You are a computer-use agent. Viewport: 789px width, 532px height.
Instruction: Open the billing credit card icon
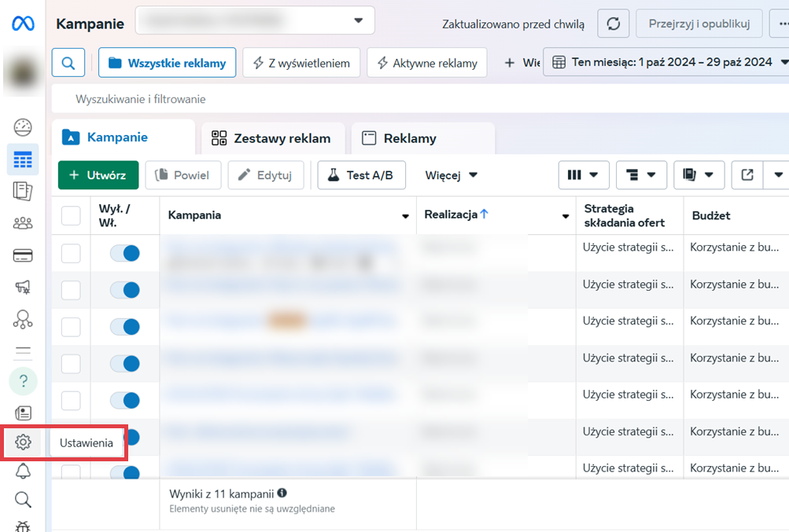click(x=23, y=255)
